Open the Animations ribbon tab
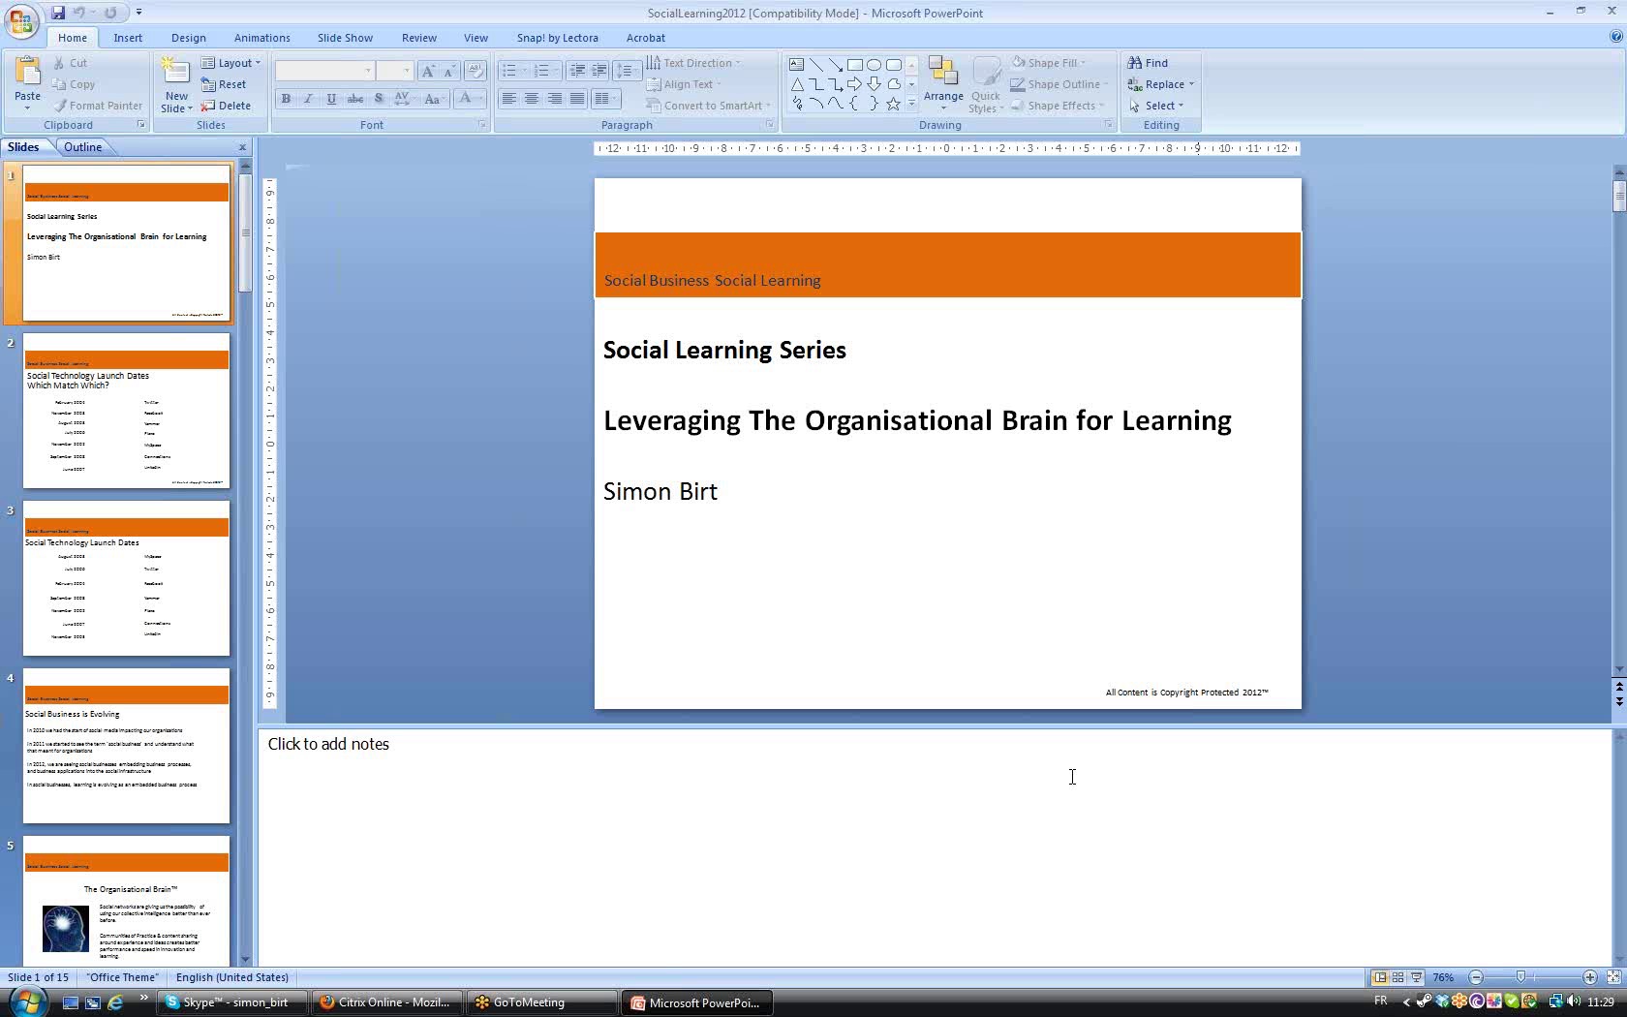 point(262,38)
